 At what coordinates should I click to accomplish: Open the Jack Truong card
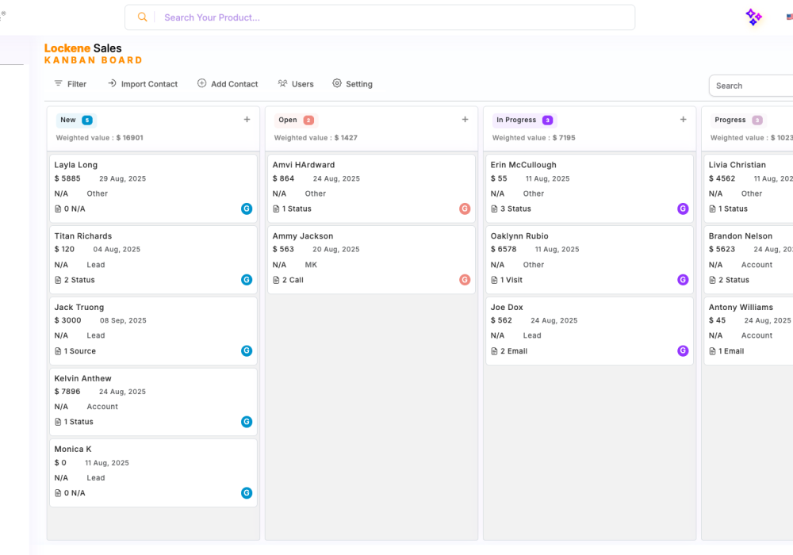point(153,331)
